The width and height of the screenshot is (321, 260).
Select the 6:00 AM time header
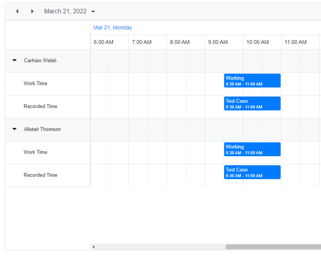point(104,42)
